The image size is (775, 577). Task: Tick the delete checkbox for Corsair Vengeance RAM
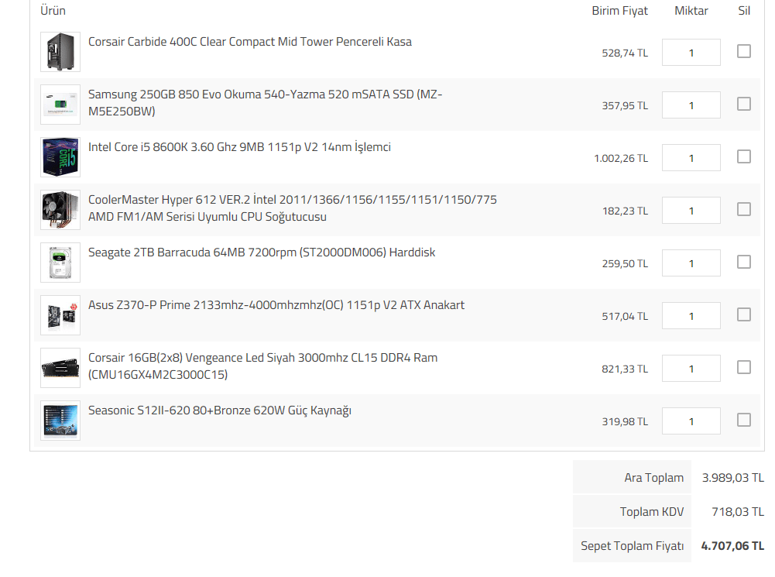pos(744,367)
